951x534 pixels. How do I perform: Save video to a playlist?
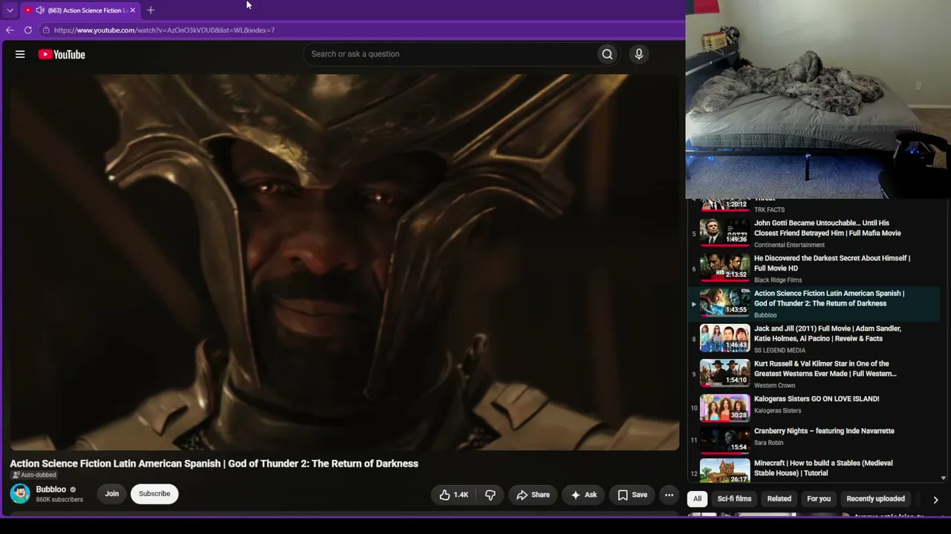pyautogui.click(x=632, y=495)
